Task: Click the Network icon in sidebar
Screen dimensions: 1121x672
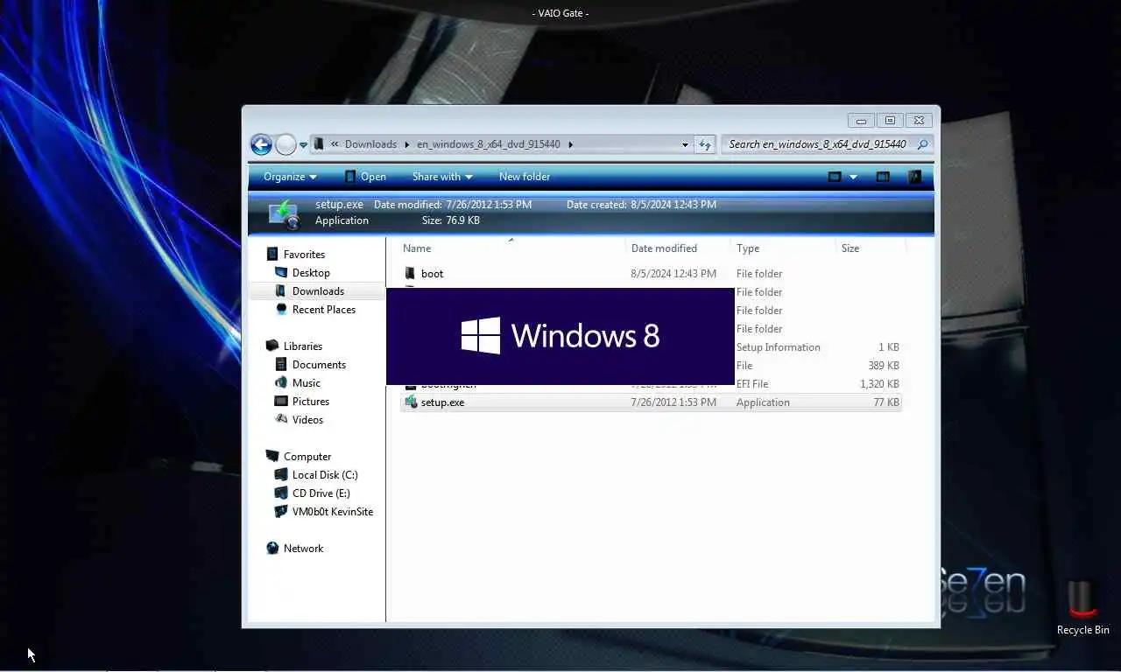Action: 272,548
